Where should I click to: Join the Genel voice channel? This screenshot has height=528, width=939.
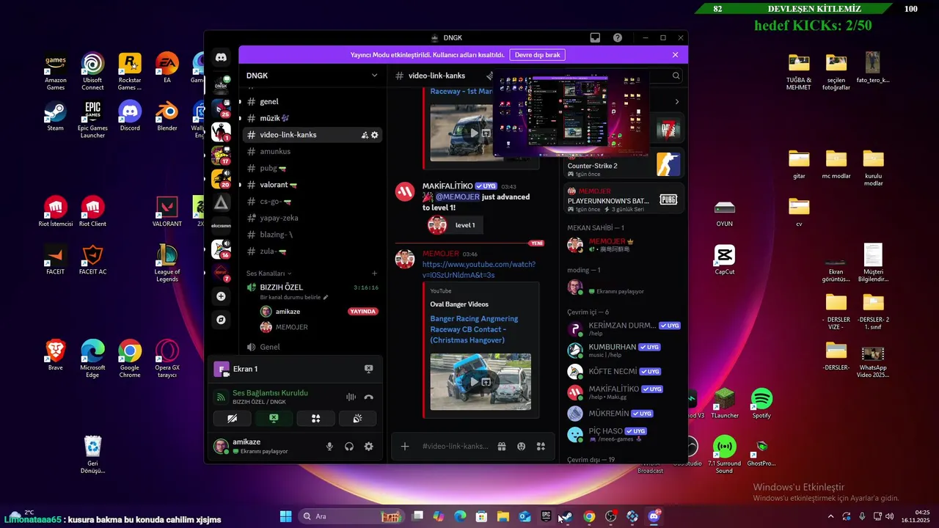point(312,347)
